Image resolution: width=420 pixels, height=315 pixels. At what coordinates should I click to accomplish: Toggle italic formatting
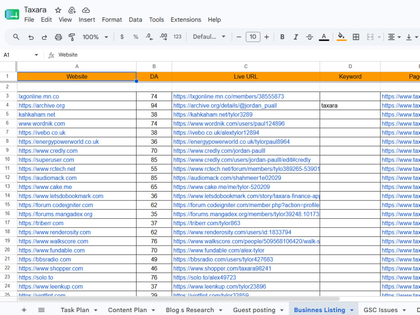point(296,37)
